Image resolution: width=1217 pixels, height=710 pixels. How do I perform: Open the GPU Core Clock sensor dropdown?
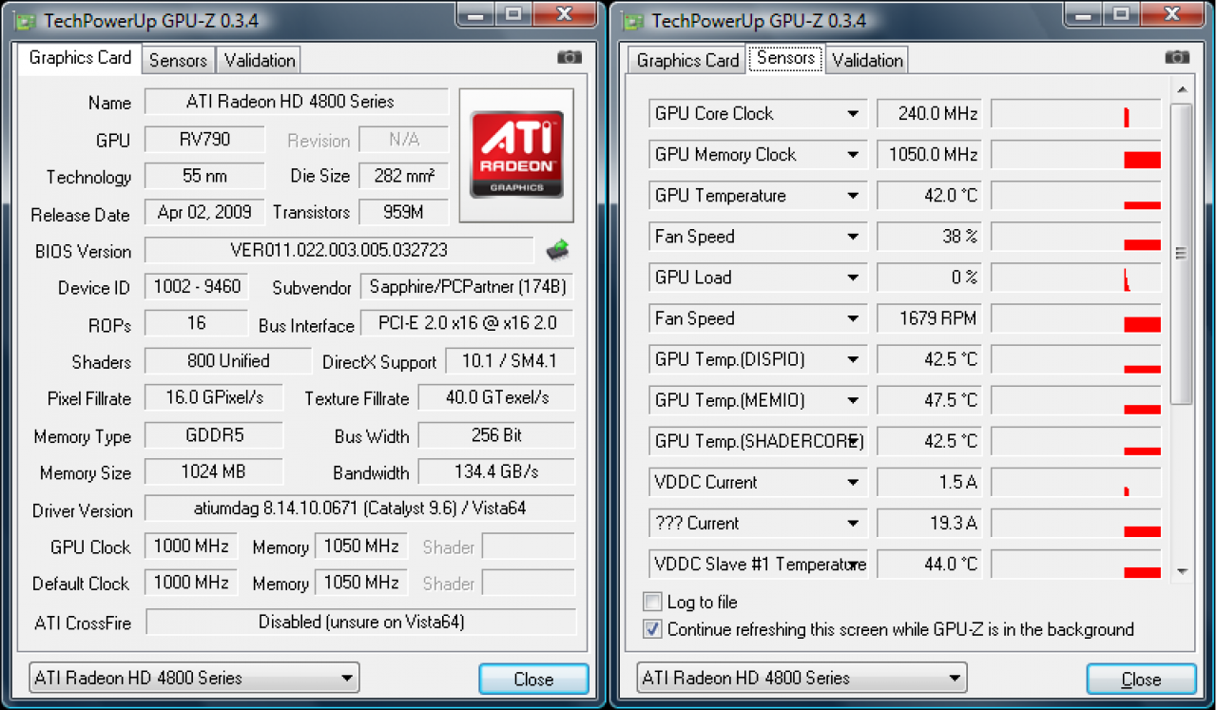853,114
